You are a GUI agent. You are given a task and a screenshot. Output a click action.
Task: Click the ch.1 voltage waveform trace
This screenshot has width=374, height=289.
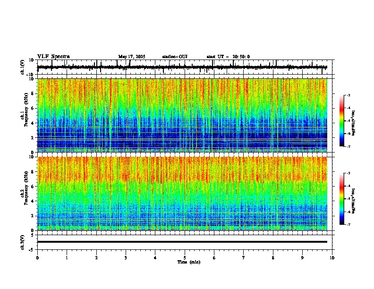(x=182, y=67)
